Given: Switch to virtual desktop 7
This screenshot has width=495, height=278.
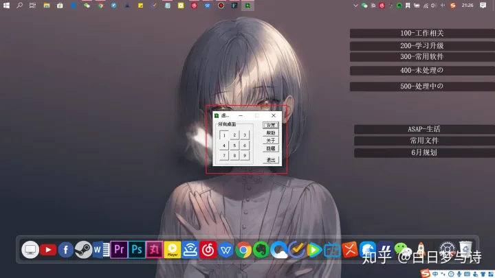Looking at the screenshot, I should (x=224, y=155).
